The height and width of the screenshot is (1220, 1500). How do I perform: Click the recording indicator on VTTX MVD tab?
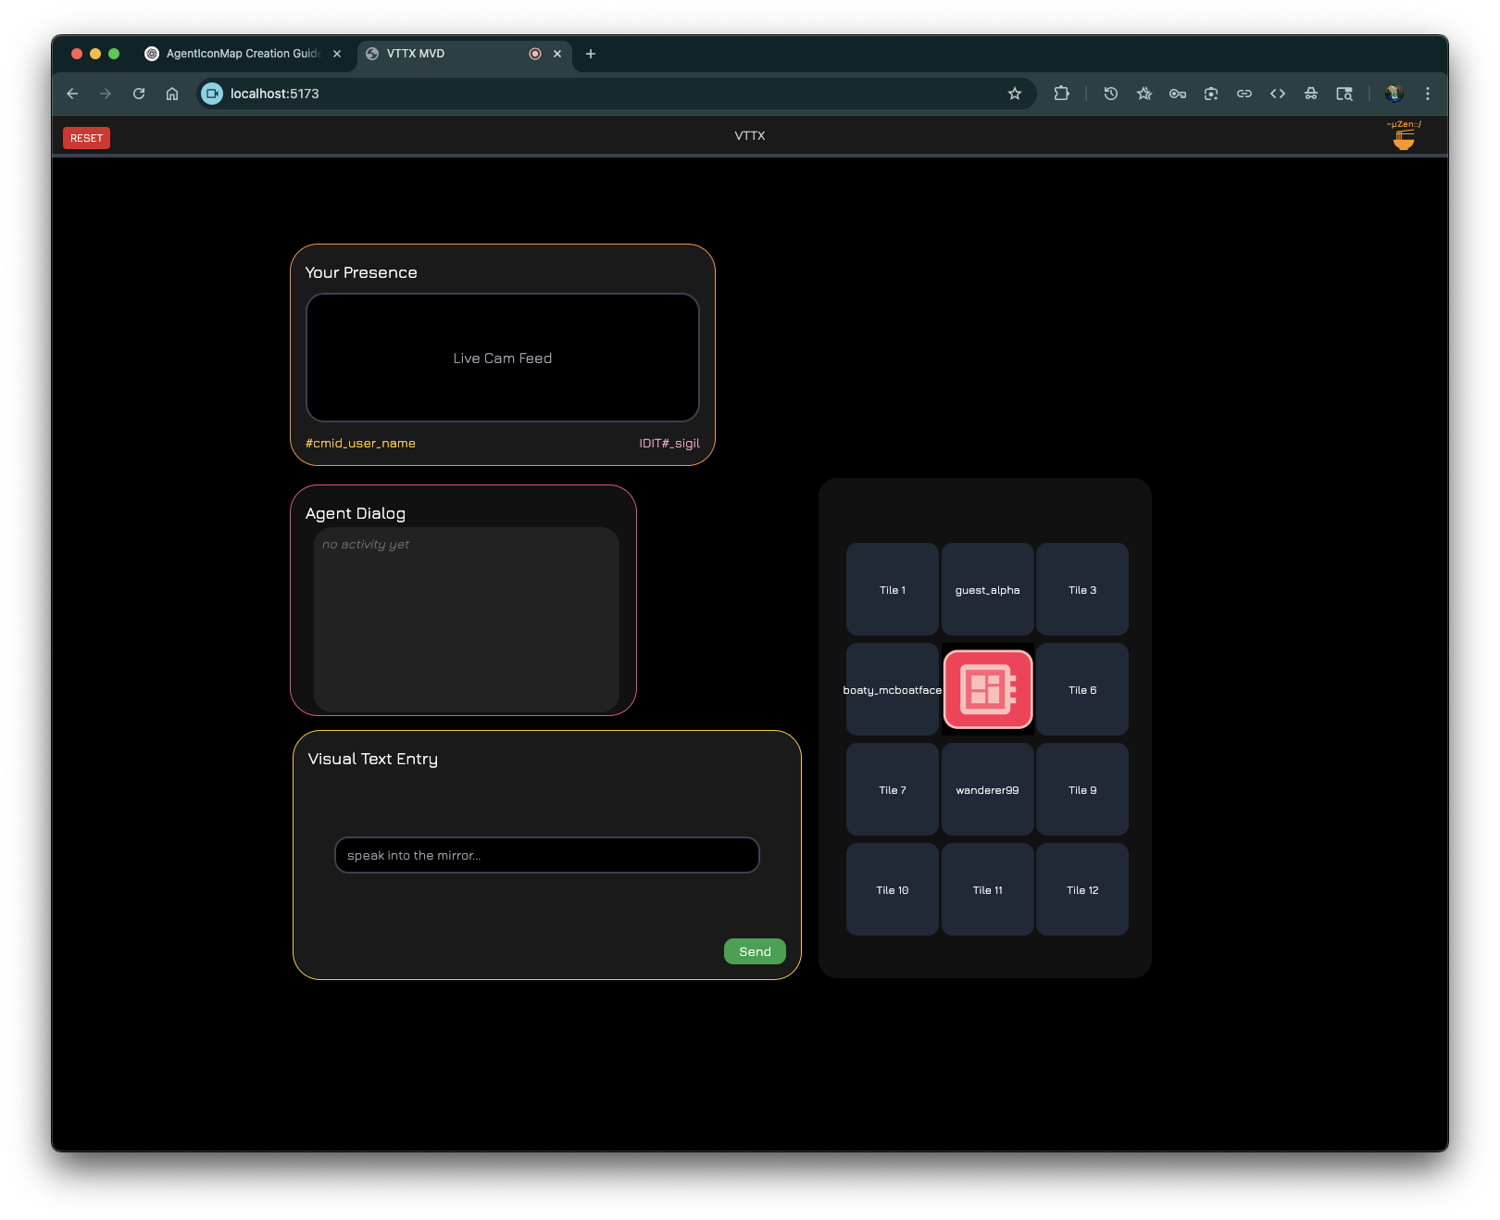point(535,54)
